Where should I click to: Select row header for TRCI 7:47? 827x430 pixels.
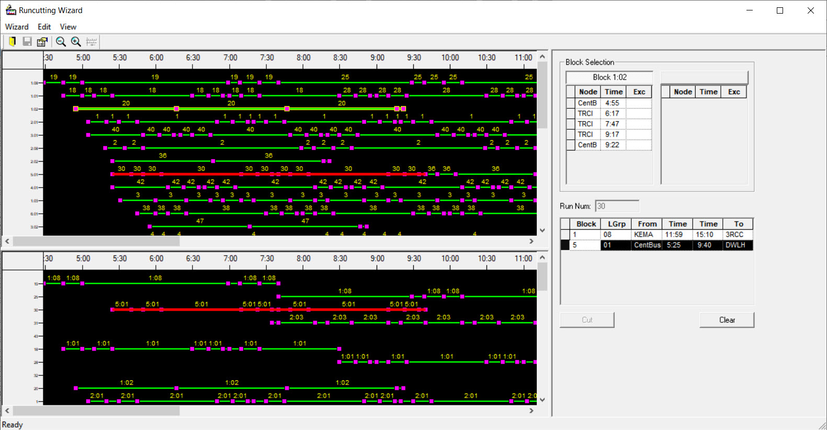point(571,124)
